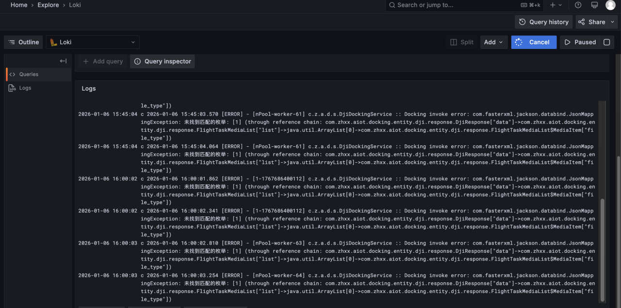Viewport: 621px width, 308px height.
Task: Collapse the outline panel with arrow icon
Action: [63, 61]
